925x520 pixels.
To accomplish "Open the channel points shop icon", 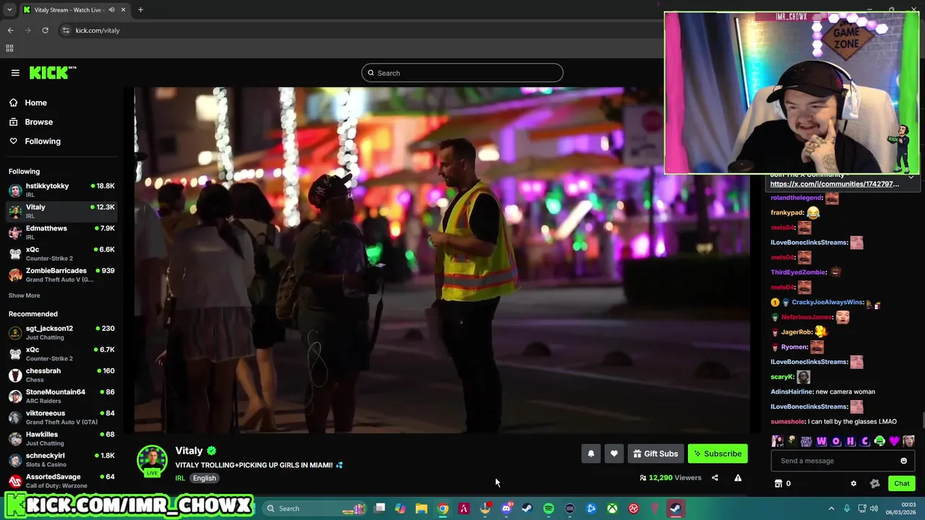I will coord(778,483).
